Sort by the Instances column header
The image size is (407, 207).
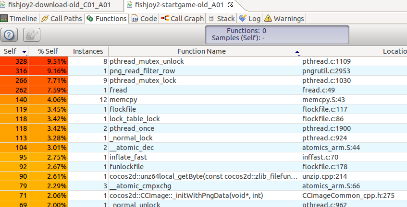pyautogui.click(x=88, y=51)
